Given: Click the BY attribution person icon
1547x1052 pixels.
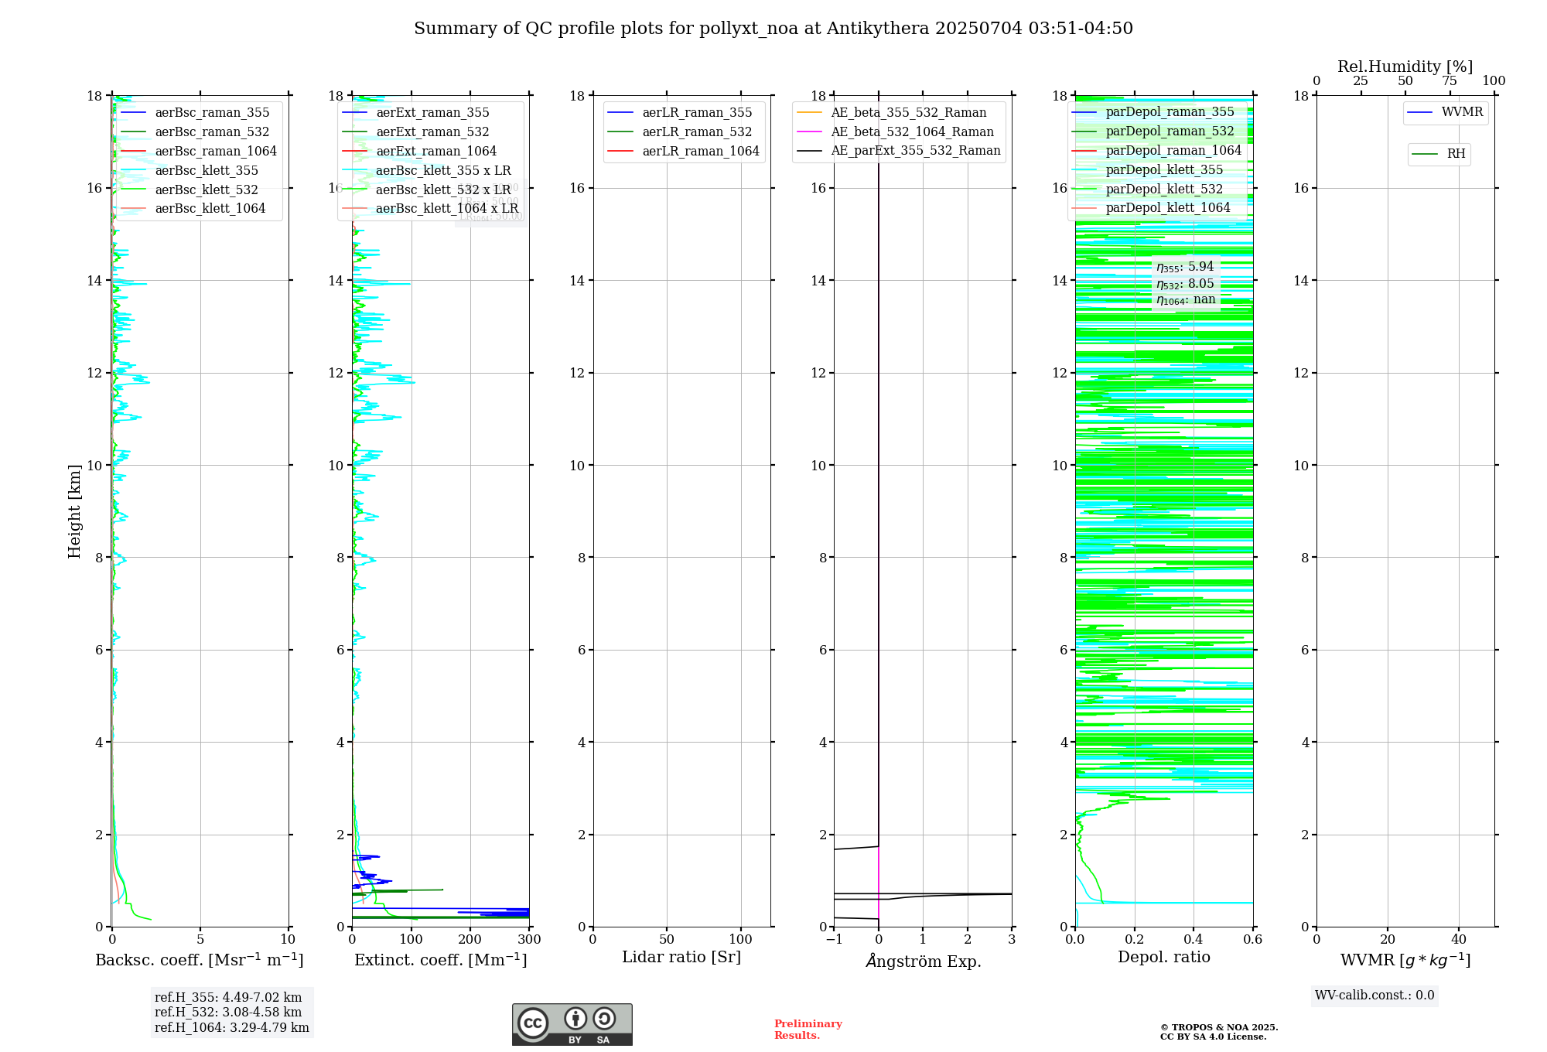Looking at the screenshot, I should (x=575, y=1018).
